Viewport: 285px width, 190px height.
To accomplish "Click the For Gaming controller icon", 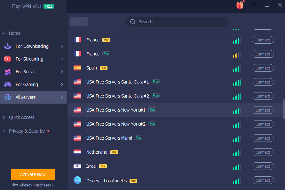I will point(8,84).
